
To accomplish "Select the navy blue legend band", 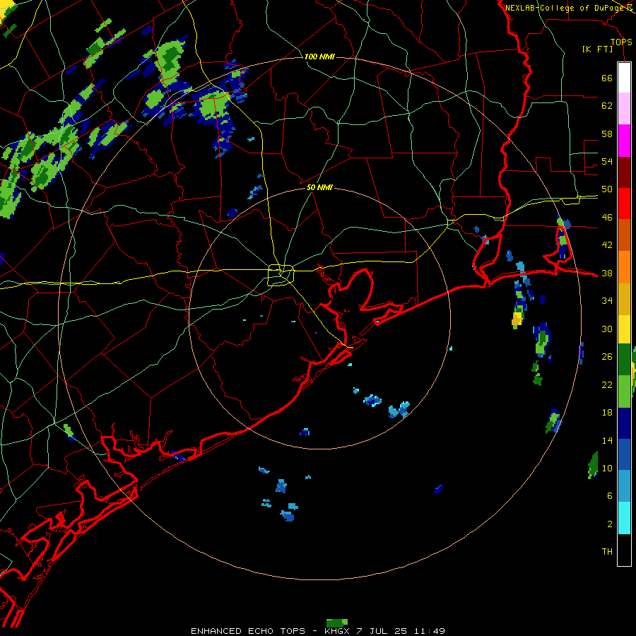I will 624,423.
